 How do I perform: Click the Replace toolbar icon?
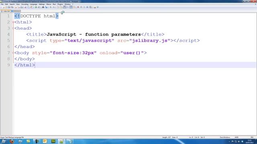[x=46, y=7]
